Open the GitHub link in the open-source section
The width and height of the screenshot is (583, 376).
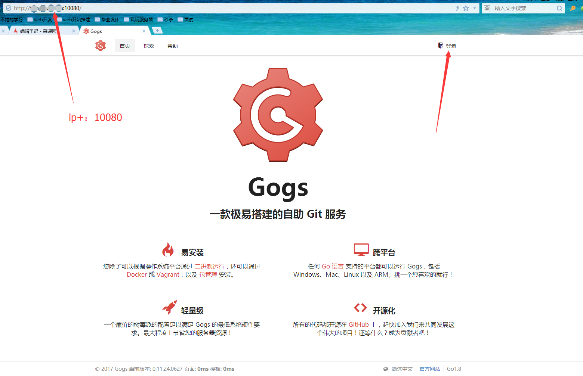coord(358,324)
